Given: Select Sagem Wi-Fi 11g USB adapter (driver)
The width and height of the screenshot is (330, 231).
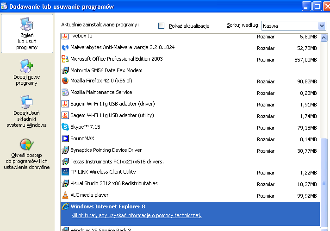Looking at the screenshot, I should click(190, 104).
